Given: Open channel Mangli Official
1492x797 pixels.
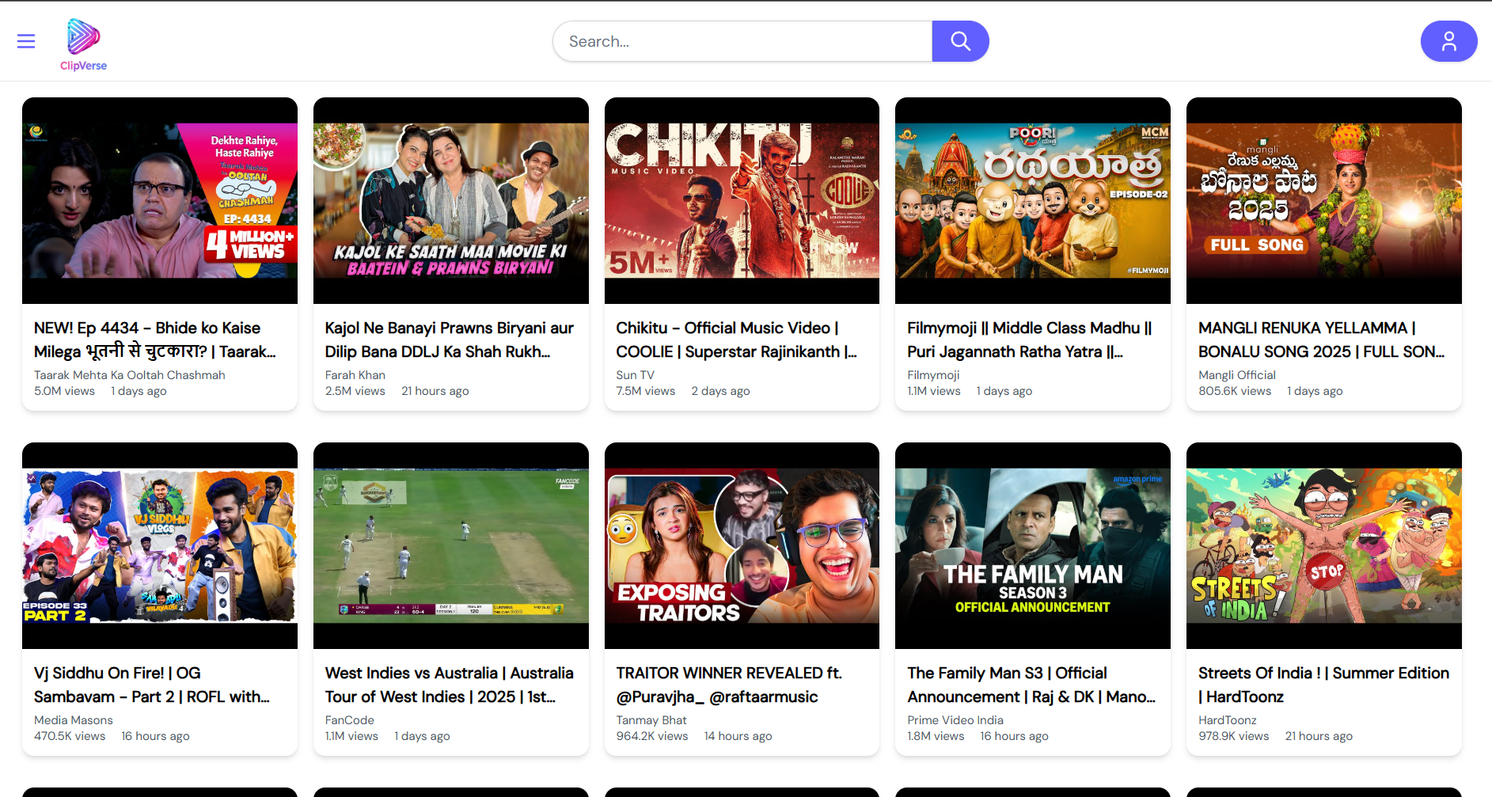Looking at the screenshot, I should pos(1237,375).
